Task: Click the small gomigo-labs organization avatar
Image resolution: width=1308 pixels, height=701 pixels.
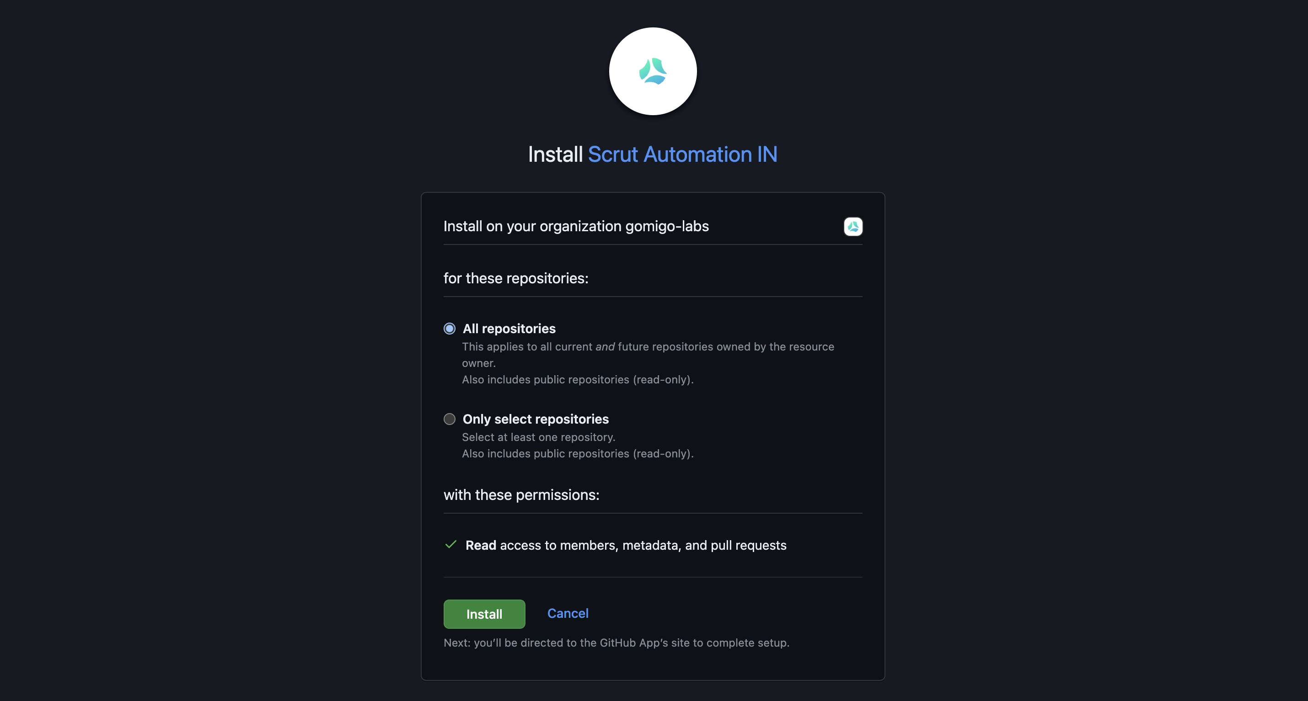Action: point(853,226)
